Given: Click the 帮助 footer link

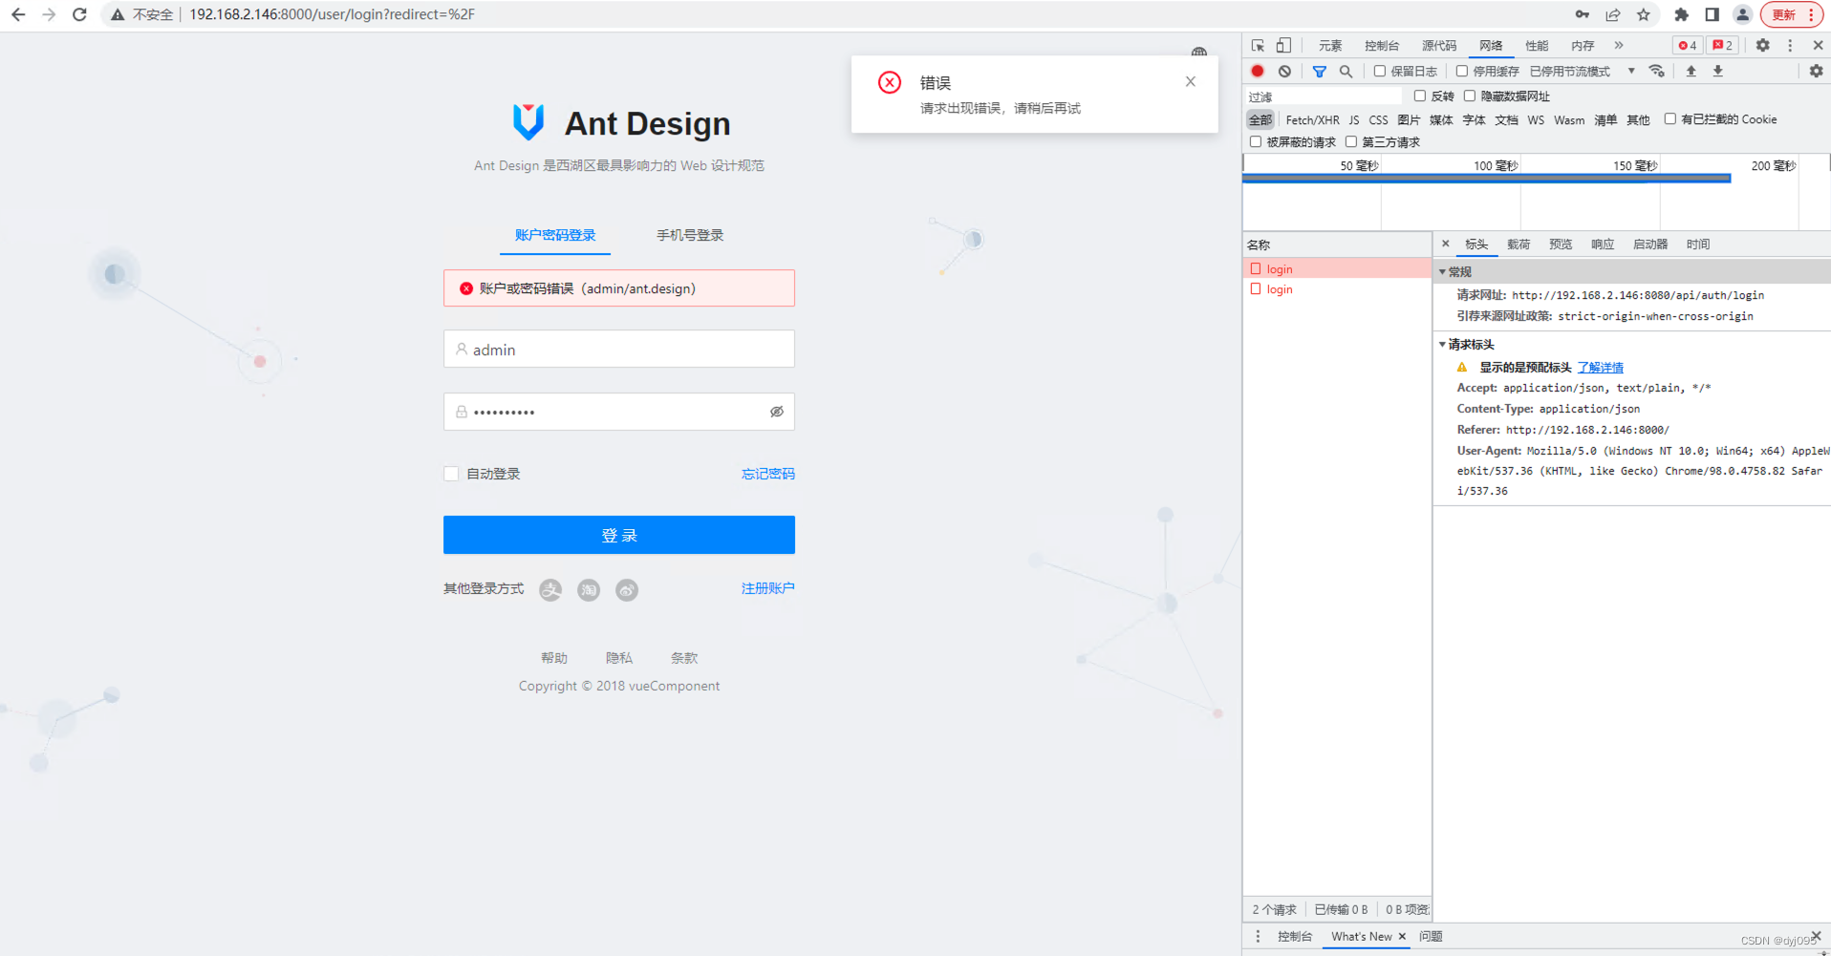Looking at the screenshot, I should pyautogui.click(x=554, y=658).
